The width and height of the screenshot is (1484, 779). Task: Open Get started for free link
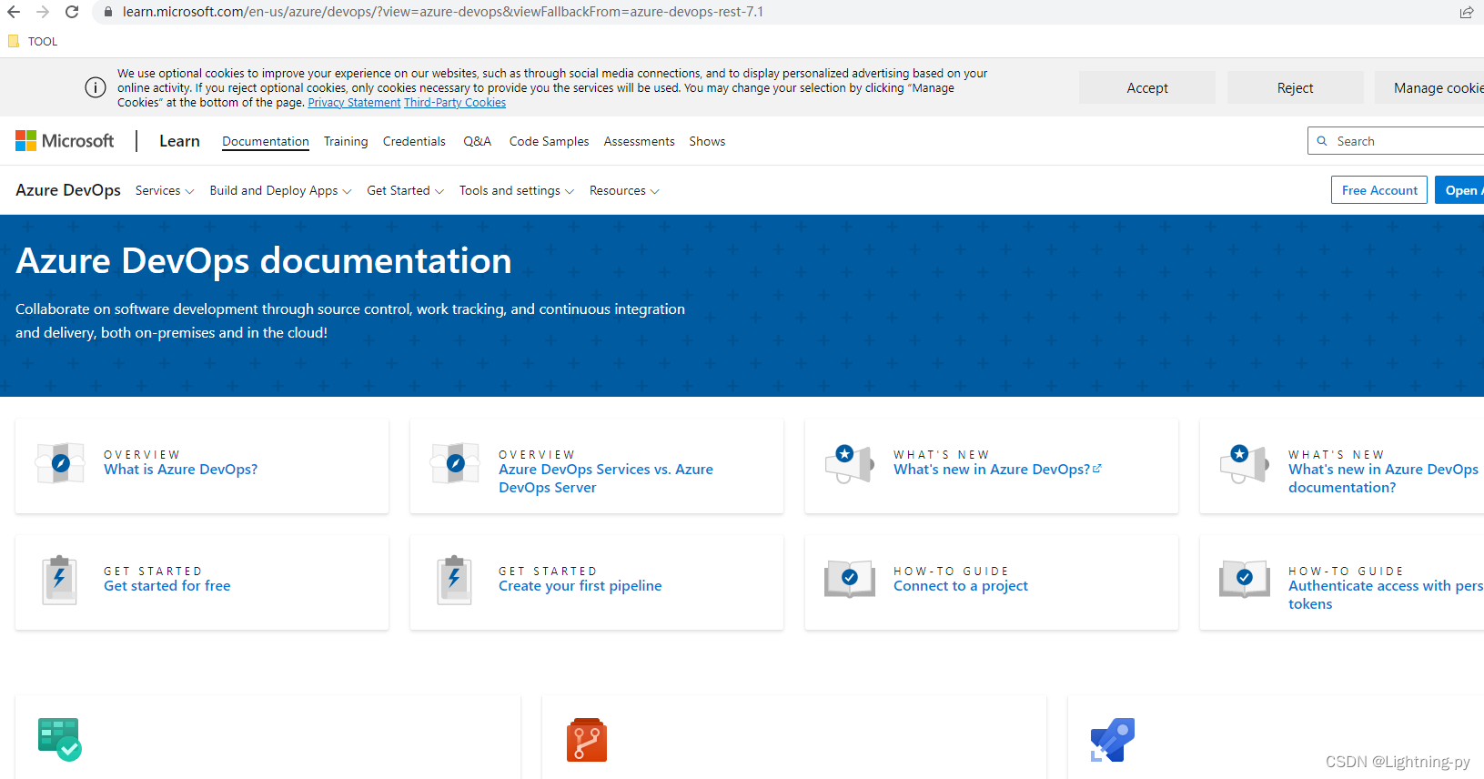167,586
